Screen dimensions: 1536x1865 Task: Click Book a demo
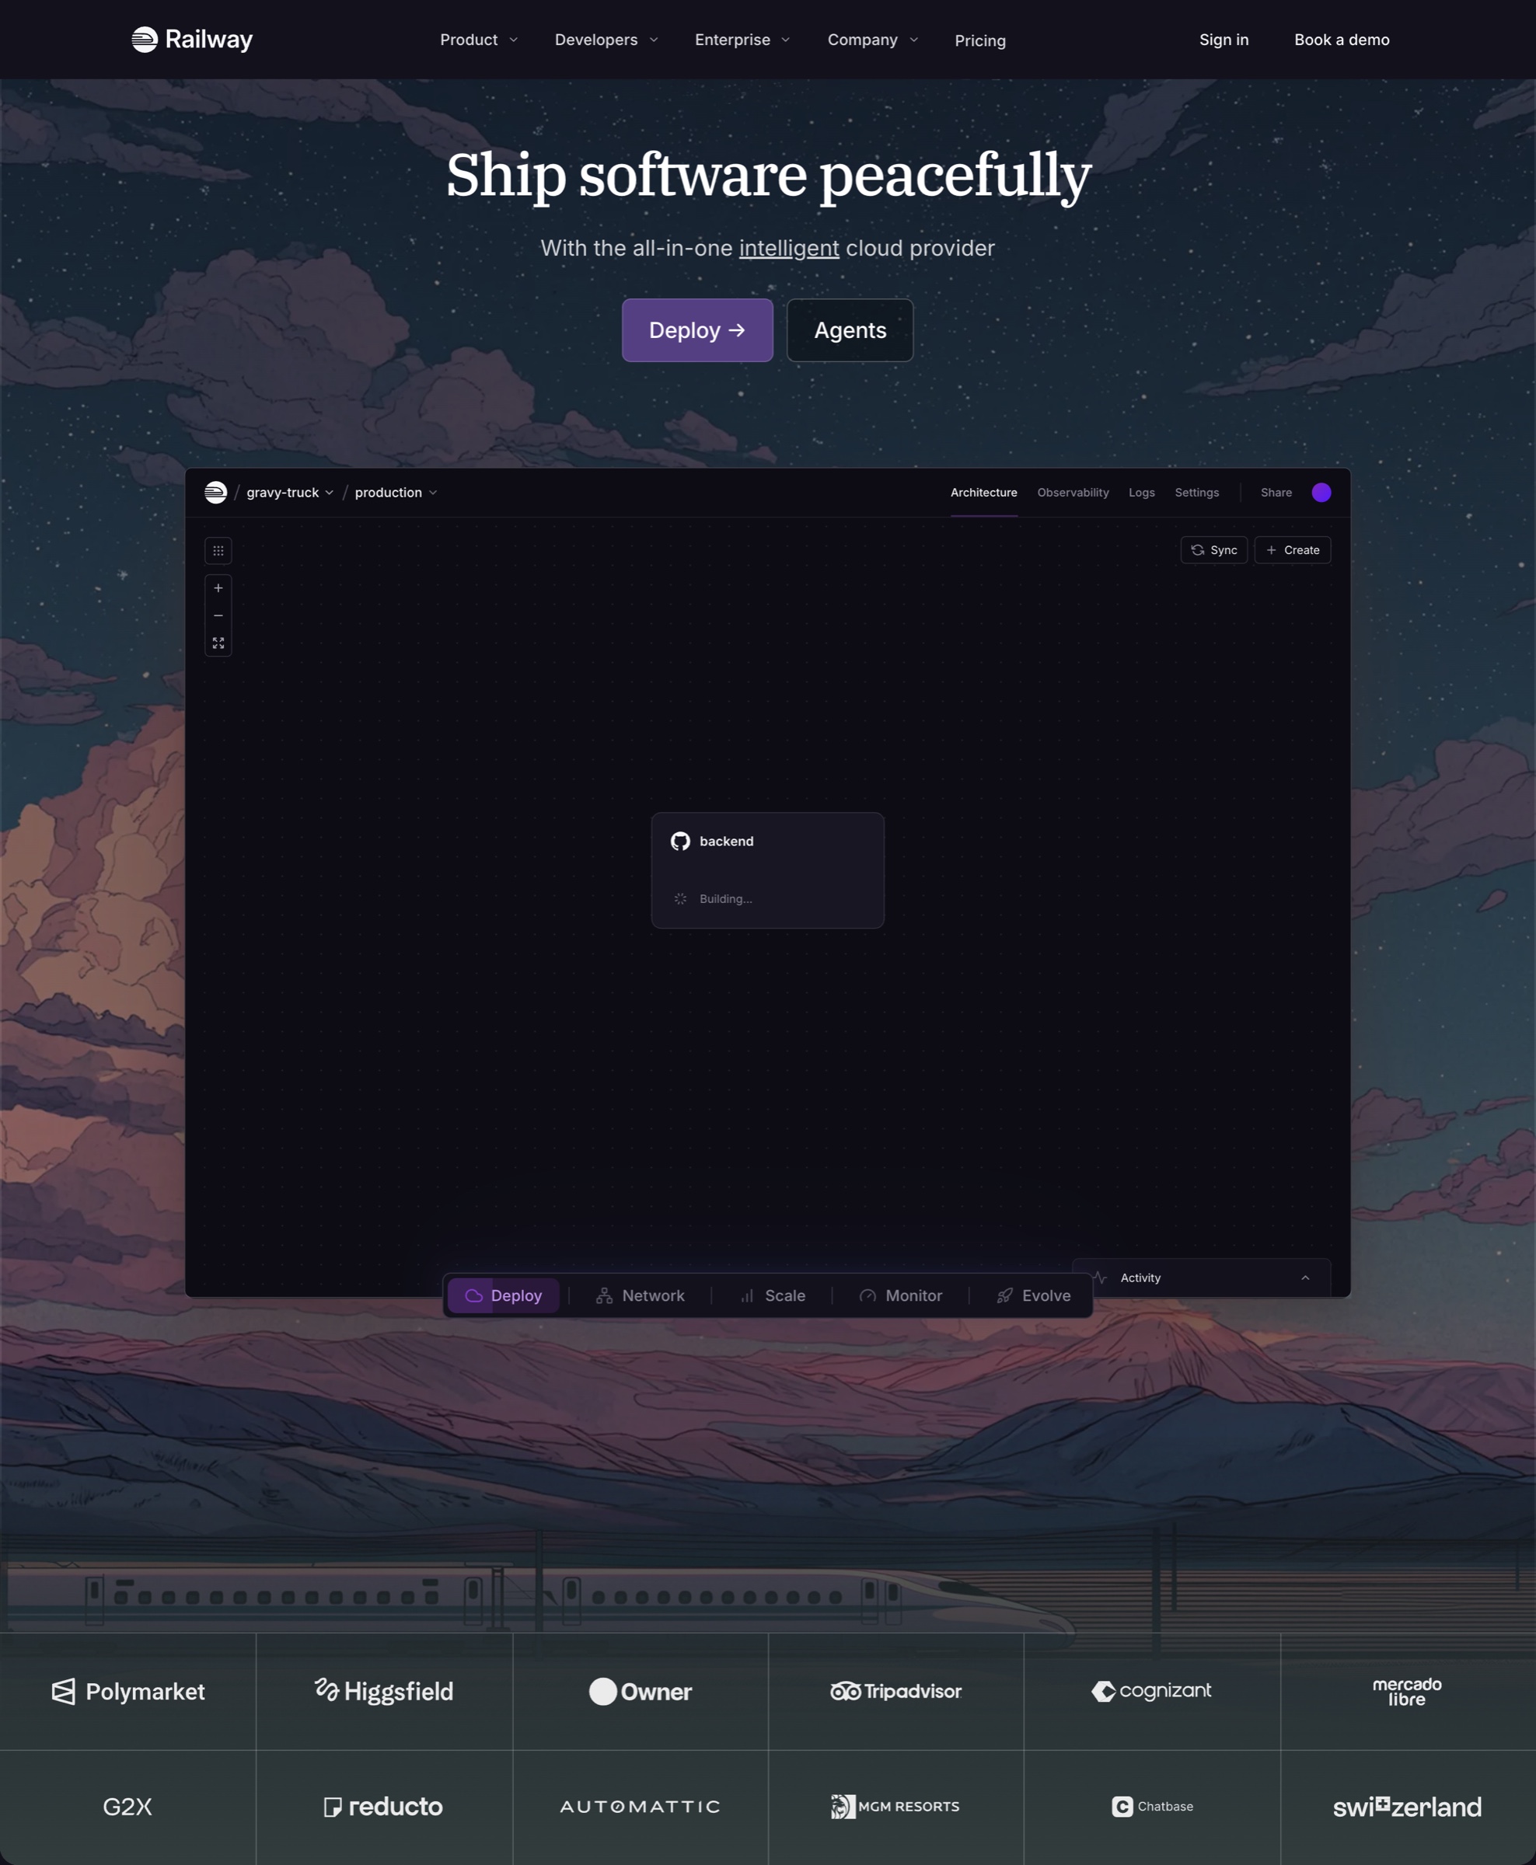[1342, 40]
